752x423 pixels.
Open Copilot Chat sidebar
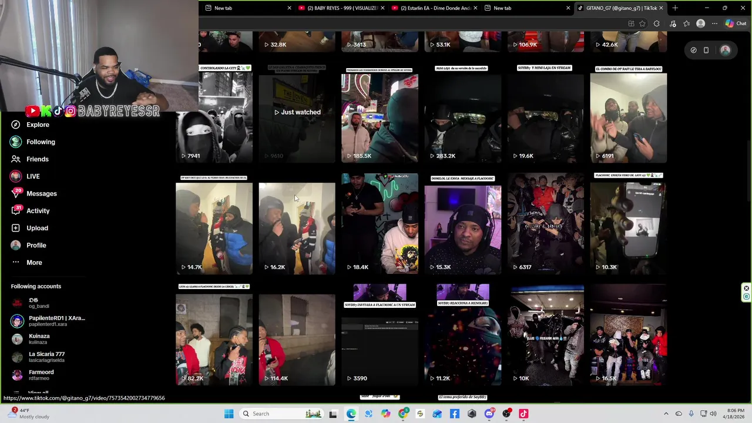tap(736, 23)
